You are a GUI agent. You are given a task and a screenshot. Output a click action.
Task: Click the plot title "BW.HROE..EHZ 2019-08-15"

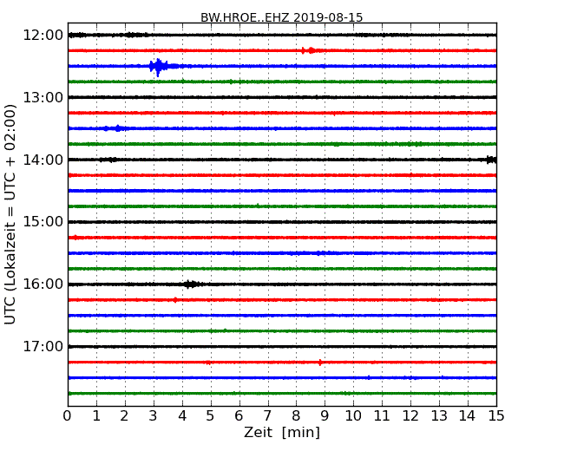[x=281, y=17]
